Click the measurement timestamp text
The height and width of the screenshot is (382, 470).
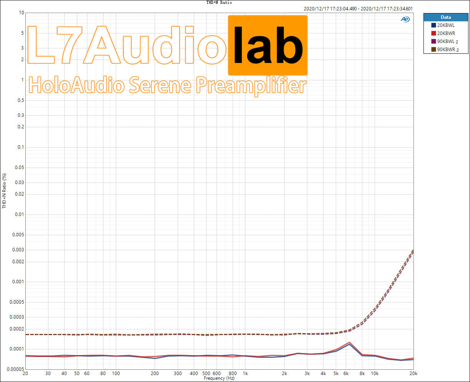tap(358, 8)
